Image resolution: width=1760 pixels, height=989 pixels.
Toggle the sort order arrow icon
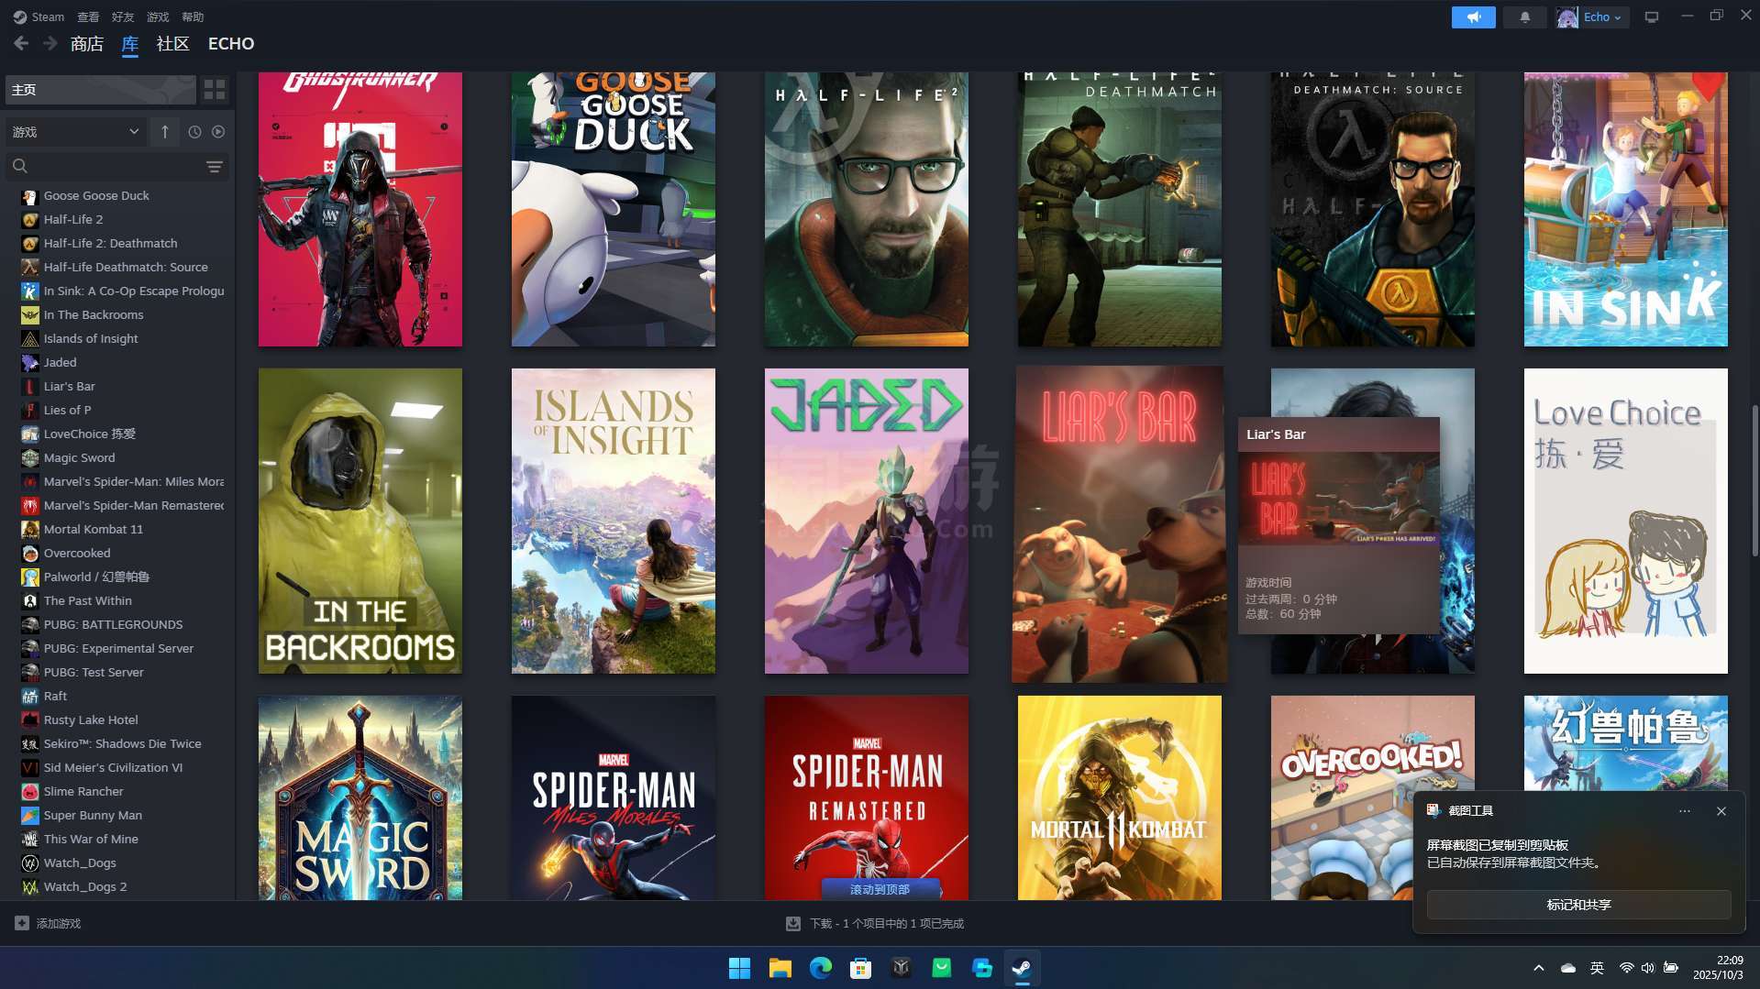(x=165, y=132)
